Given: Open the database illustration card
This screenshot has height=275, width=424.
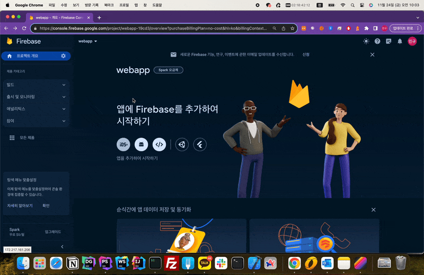Looking at the screenshot, I should click(314, 236).
